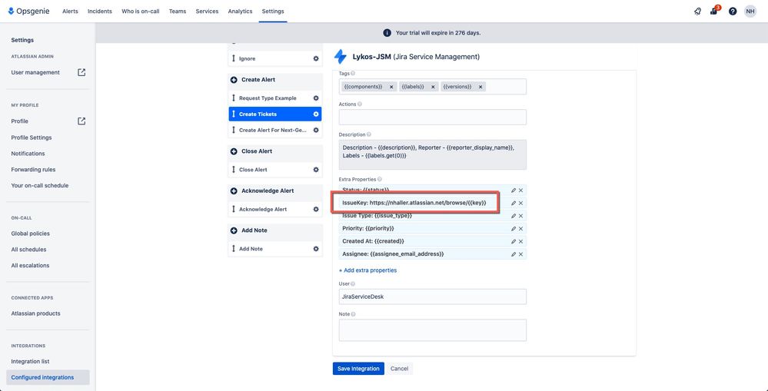Open gear settings for Close Alert rule
The image size is (768, 391).
coord(316,170)
